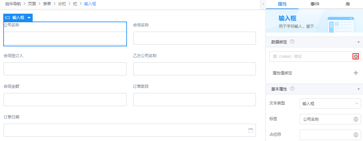
Task: Open the 输入框 component tag dropdown arrow
Action: click(29, 18)
